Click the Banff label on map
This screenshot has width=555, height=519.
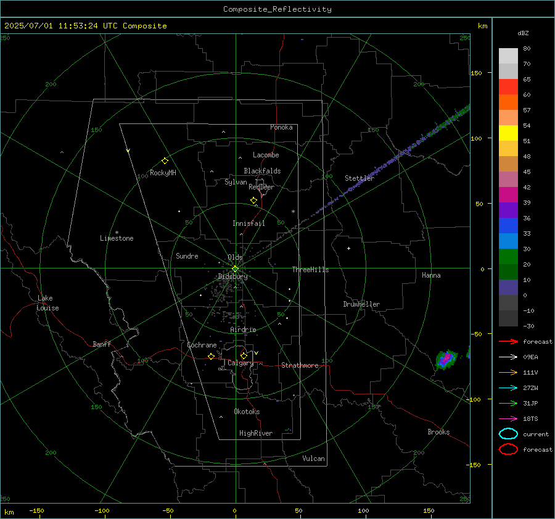pyautogui.click(x=102, y=344)
